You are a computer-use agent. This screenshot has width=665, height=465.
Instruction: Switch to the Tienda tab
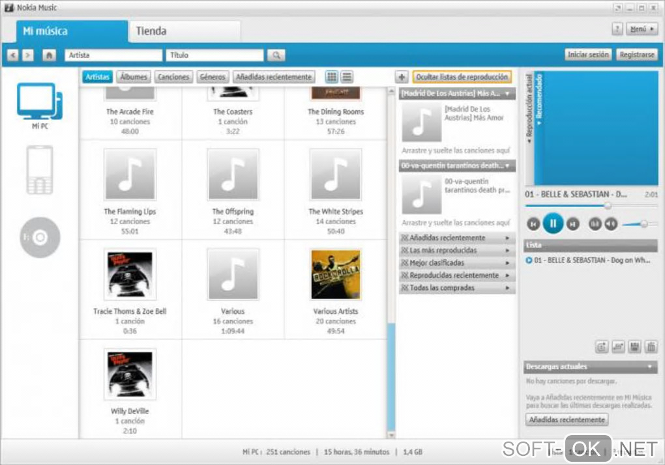(185, 31)
